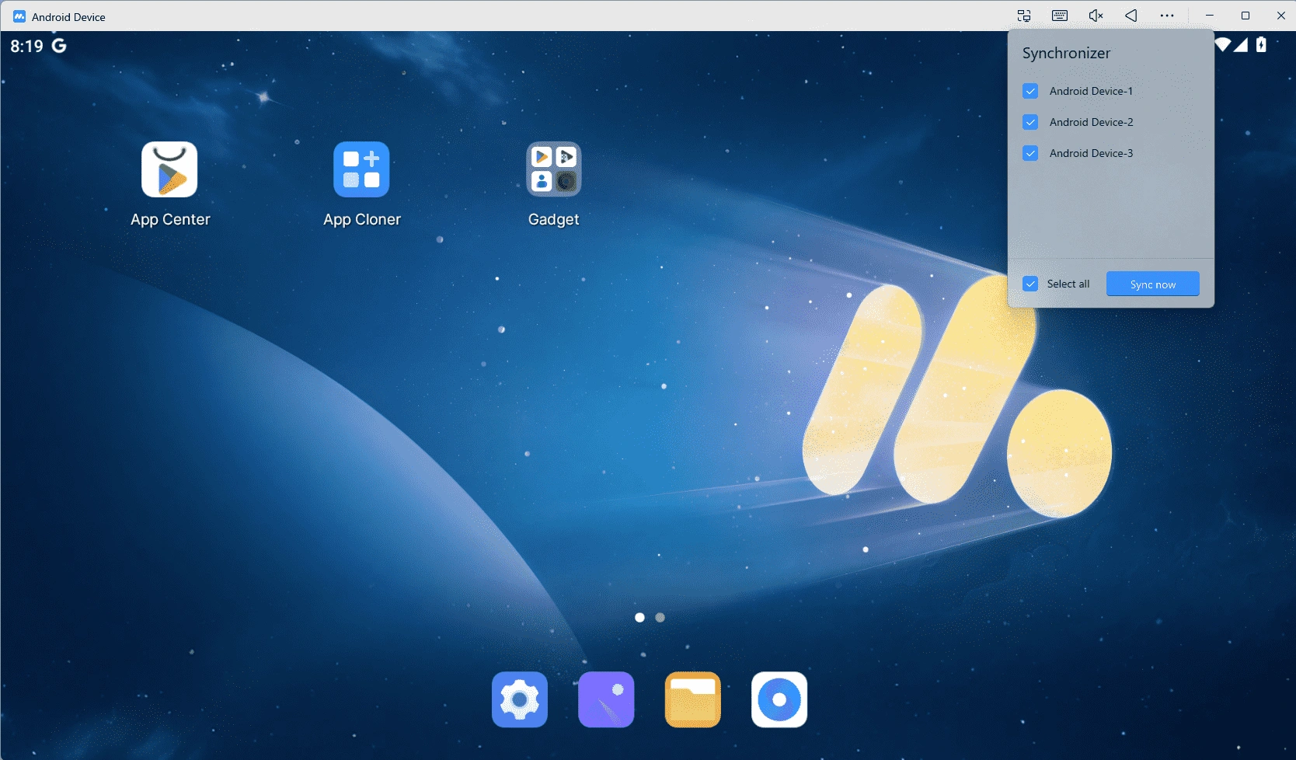Screen dimensions: 1296x760
Task: Click the Sync now button
Action: point(1152,284)
